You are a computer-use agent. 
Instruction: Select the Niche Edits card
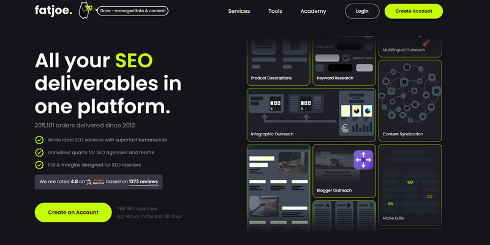410,185
